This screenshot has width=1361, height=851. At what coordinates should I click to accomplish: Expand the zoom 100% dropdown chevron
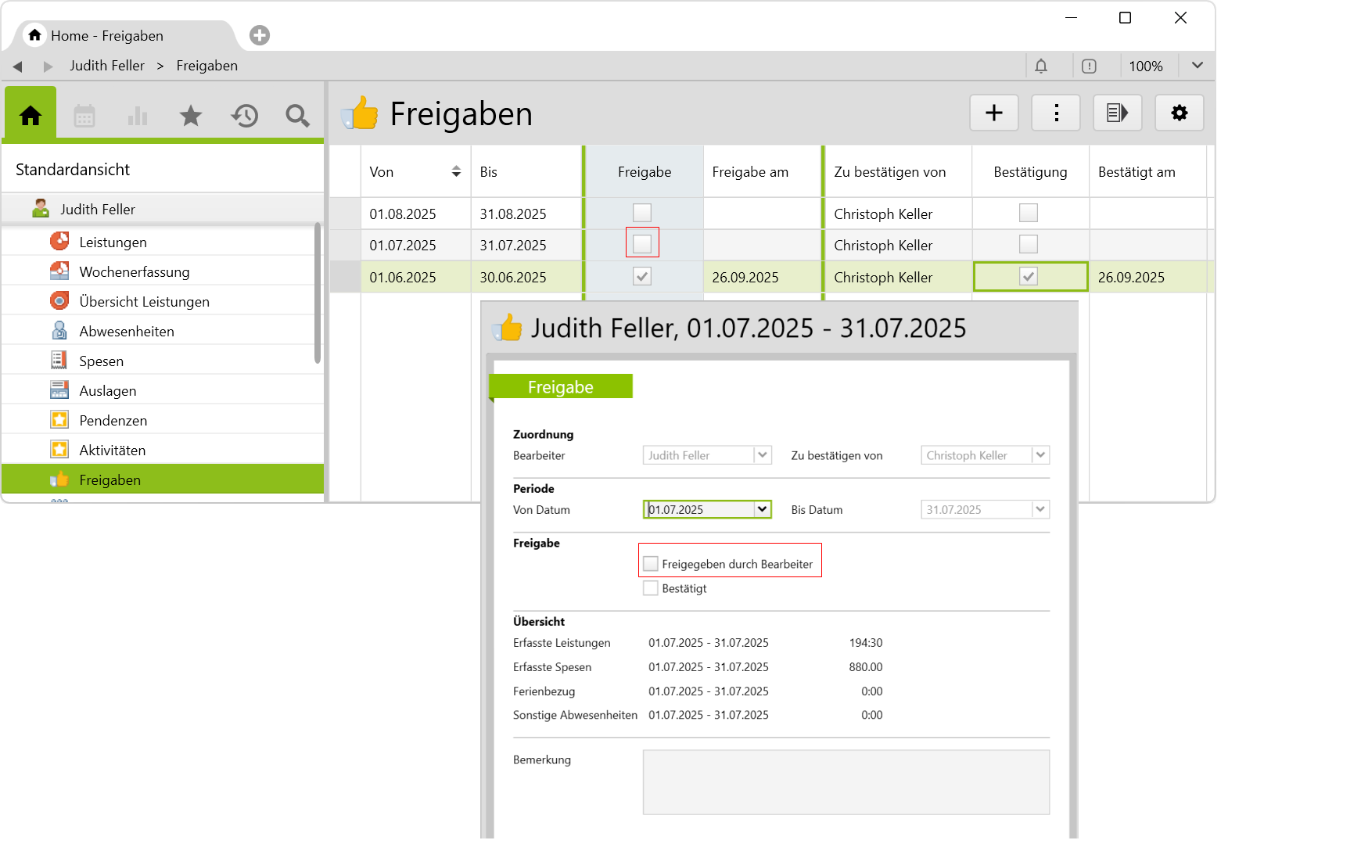click(1197, 66)
